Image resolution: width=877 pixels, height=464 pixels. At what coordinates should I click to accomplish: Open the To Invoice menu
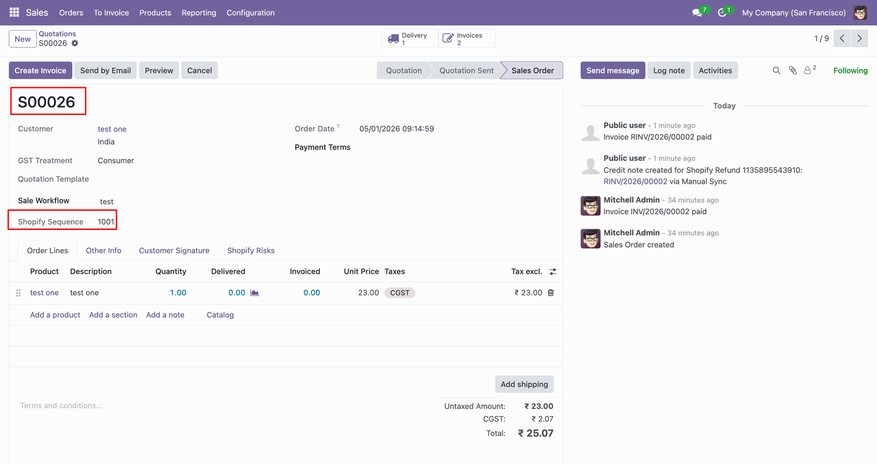[111, 13]
